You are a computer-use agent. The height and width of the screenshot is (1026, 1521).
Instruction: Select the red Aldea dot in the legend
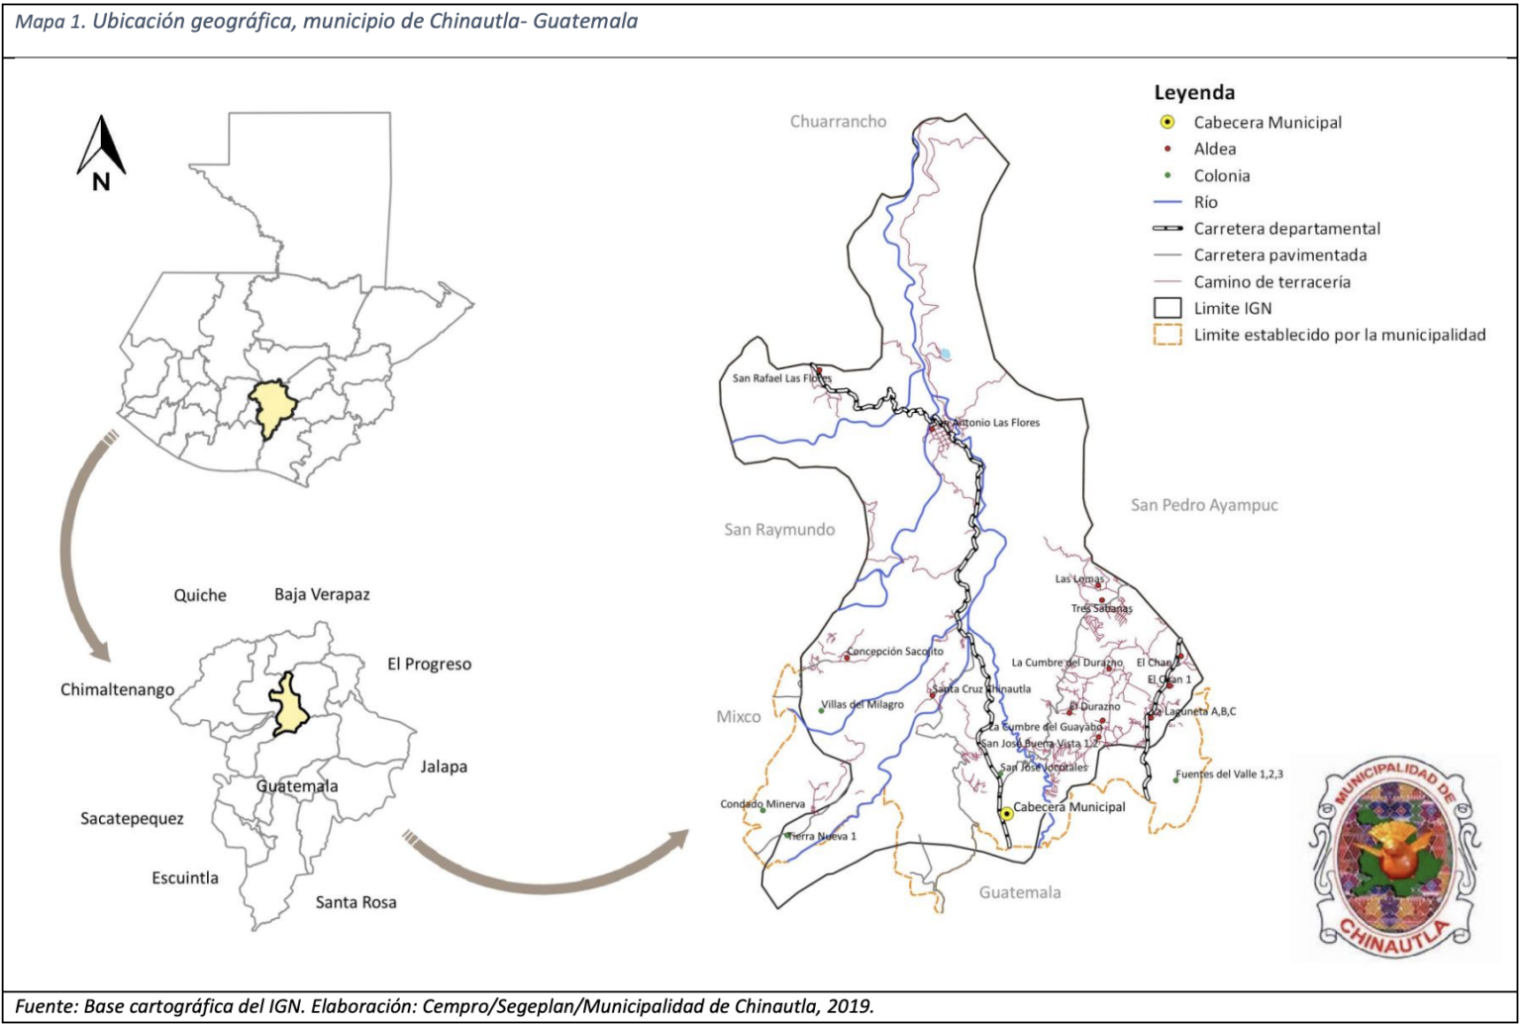point(1168,150)
